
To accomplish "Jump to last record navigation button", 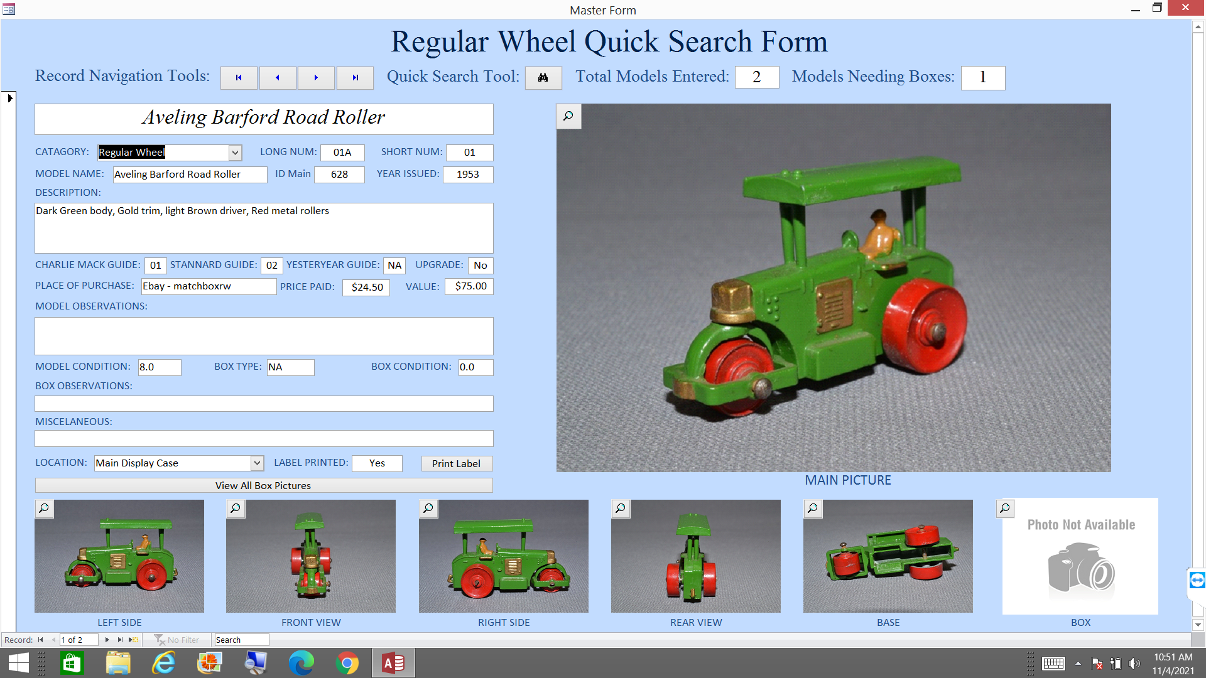I will tap(355, 78).
